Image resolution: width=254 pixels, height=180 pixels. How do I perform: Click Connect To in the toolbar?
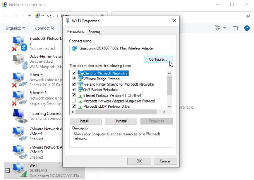(44, 28)
